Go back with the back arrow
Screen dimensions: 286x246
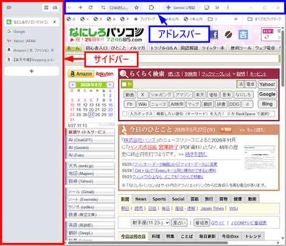pyautogui.click(x=70, y=8)
